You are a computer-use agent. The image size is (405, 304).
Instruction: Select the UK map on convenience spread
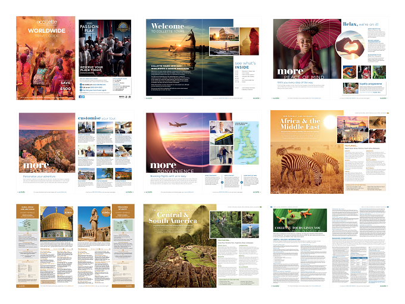(247, 143)
